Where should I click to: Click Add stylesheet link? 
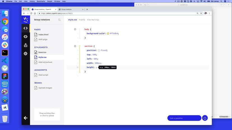[45, 62]
